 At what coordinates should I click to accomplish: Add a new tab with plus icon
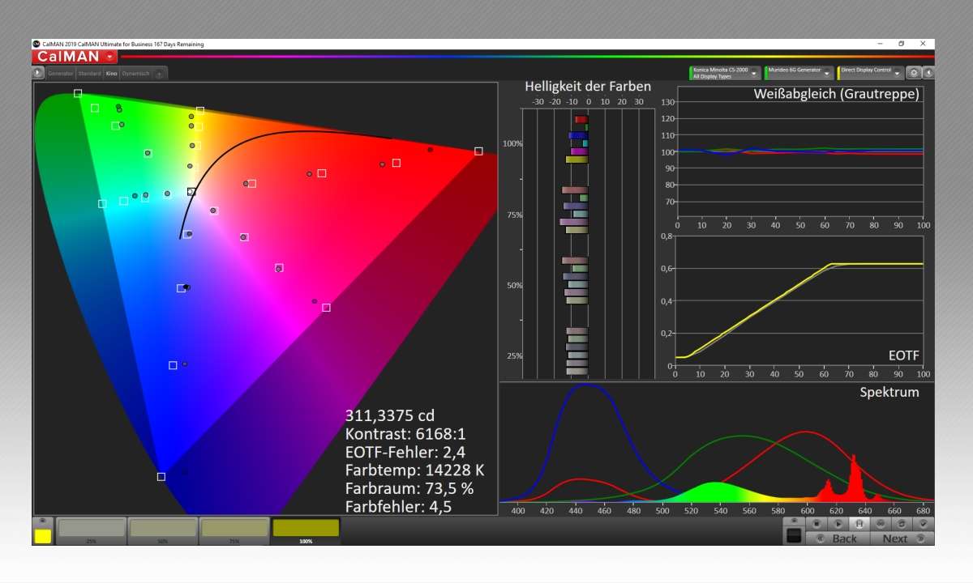click(159, 74)
